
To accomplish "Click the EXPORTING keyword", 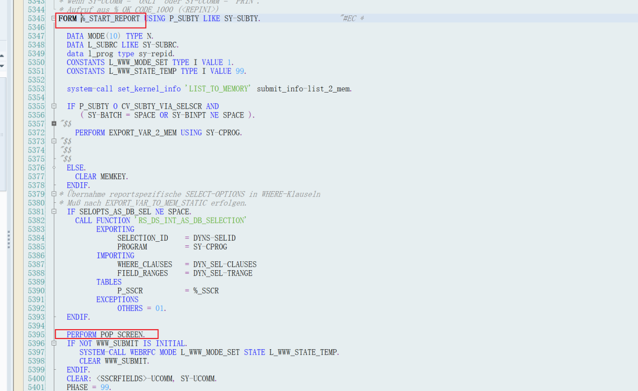I will pos(115,229).
